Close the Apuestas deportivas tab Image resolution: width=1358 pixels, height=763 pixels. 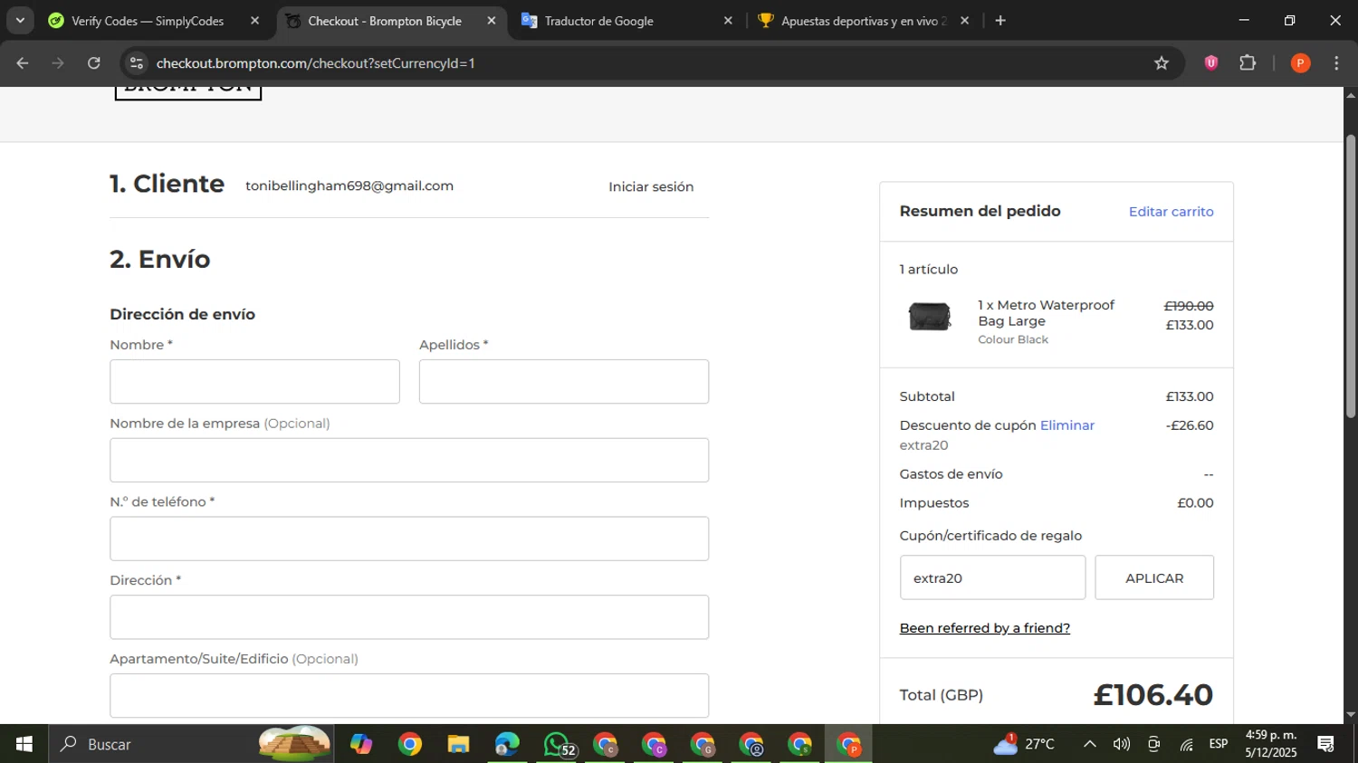(x=964, y=21)
